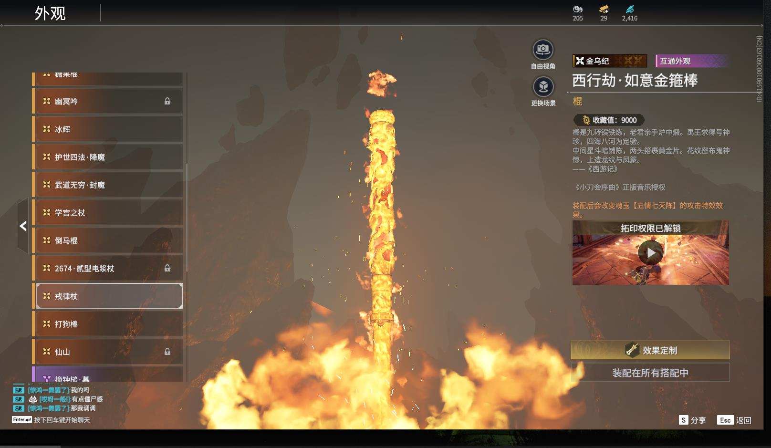Click the 拓印权限已解锁 banner text

651,228
